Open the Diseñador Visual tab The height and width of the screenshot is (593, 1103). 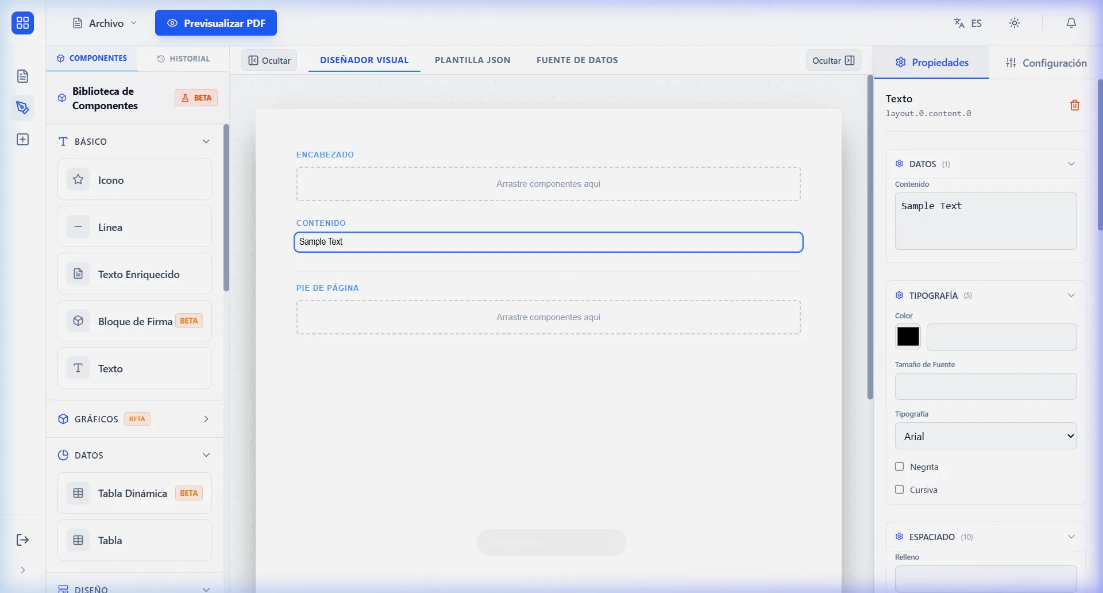pyautogui.click(x=364, y=60)
